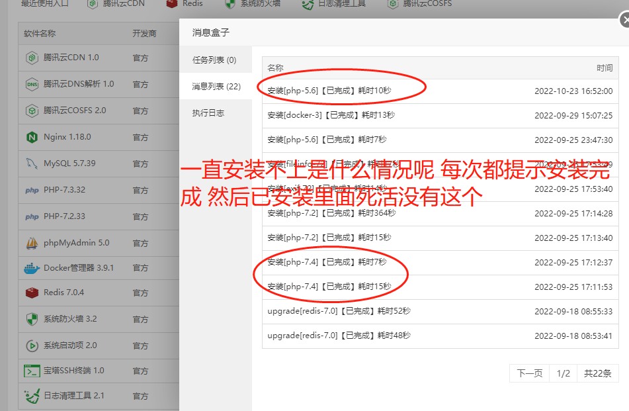Click the 宝塔SSH终端 1.0 software name
The height and width of the screenshot is (411, 629).
pos(74,371)
